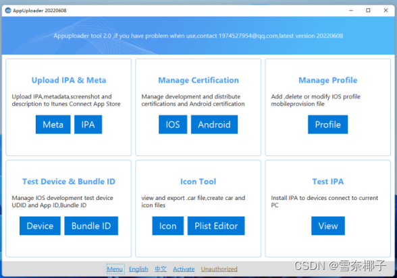Open the Icon tool button
This screenshot has width=397, height=278.
pyautogui.click(x=168, y=225)
